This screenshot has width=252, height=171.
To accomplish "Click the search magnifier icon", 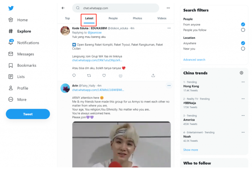I will pyautogui.click(x=78, y=8).
